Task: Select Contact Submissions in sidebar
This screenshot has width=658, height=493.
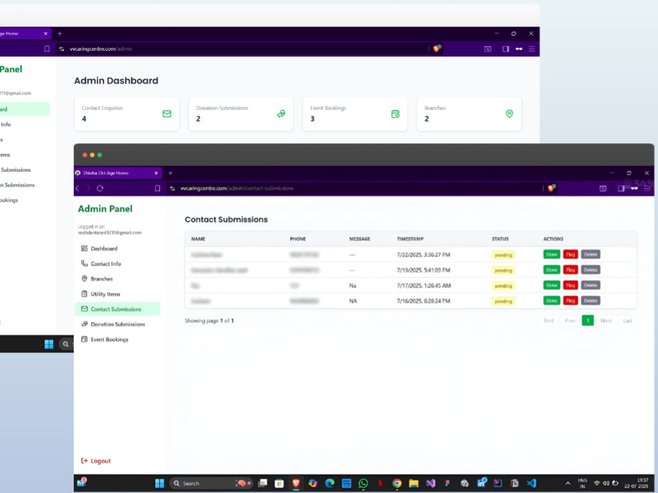Action: pos(118,309)
